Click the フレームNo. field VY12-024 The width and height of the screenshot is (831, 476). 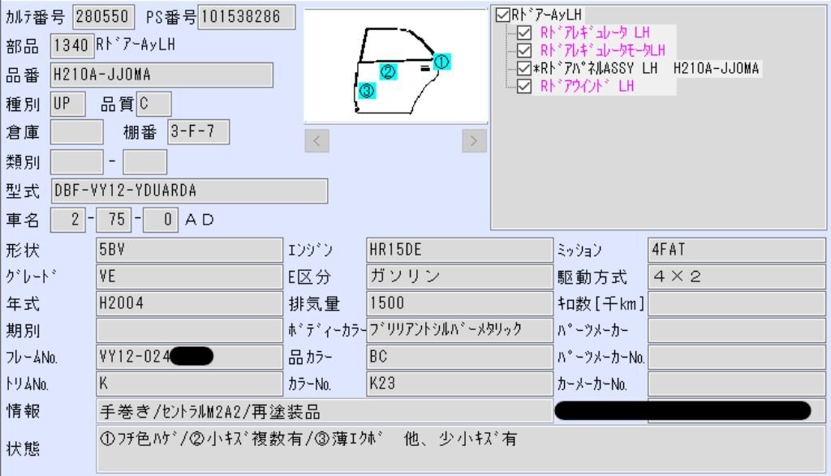189,357
